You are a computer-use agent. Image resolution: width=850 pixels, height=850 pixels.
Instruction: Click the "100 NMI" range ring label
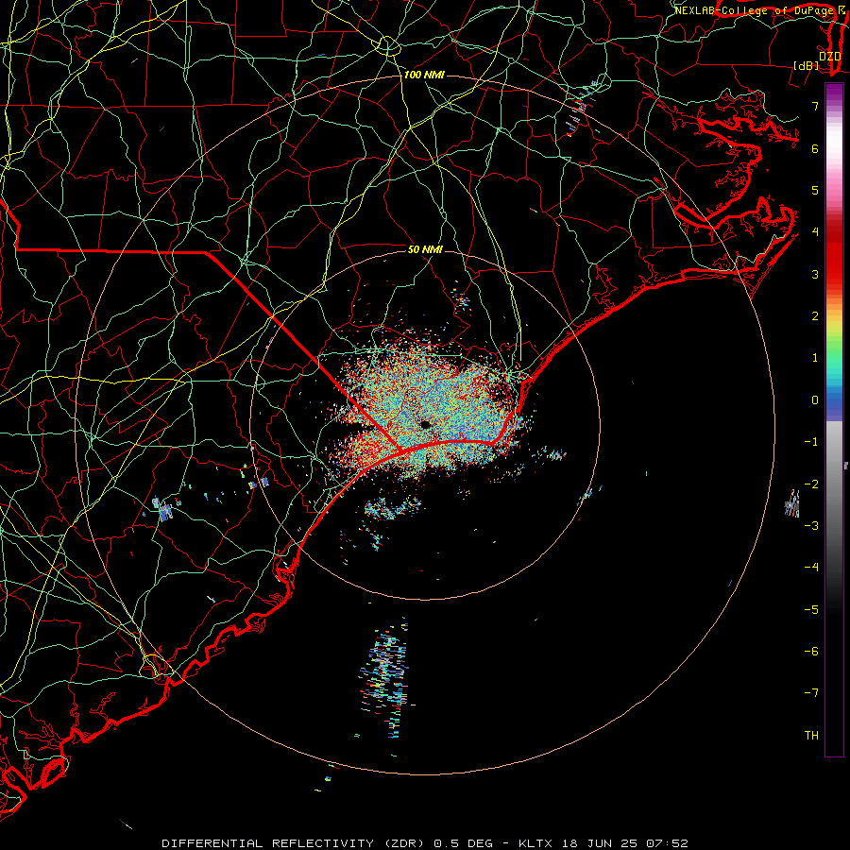click(x=424, y=75)
